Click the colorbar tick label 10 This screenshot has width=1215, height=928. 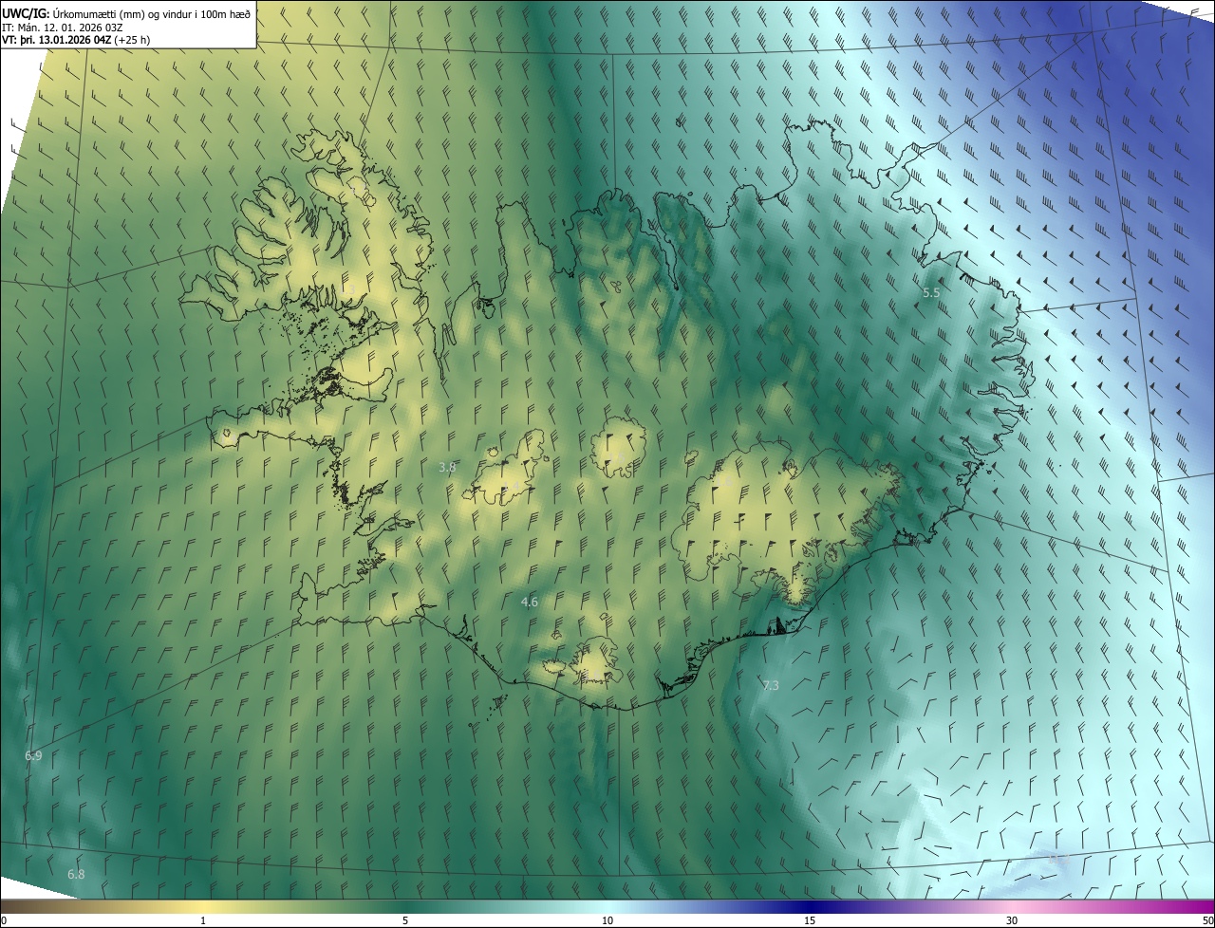pyautogui.click(x=607, y=921)
